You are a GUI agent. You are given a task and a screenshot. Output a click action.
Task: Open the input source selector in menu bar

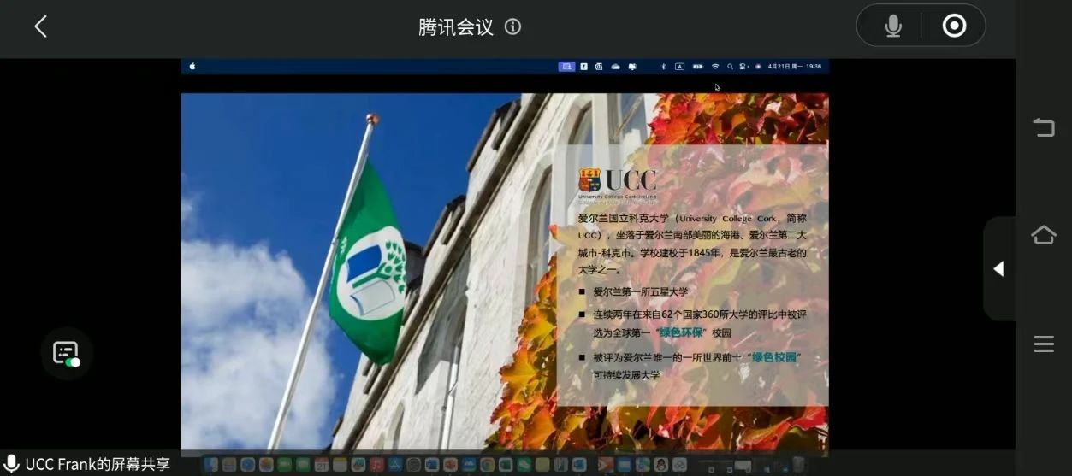click(679, 67)
